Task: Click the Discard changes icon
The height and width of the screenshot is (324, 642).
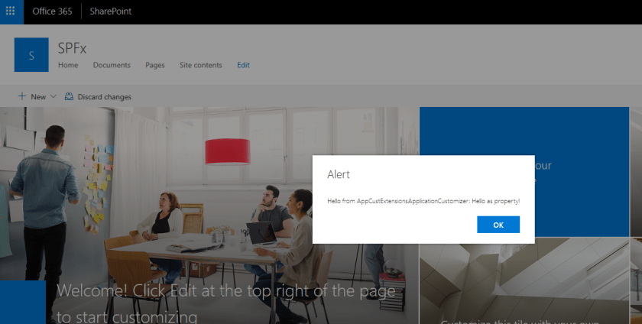Action: [x=70, y=97]
